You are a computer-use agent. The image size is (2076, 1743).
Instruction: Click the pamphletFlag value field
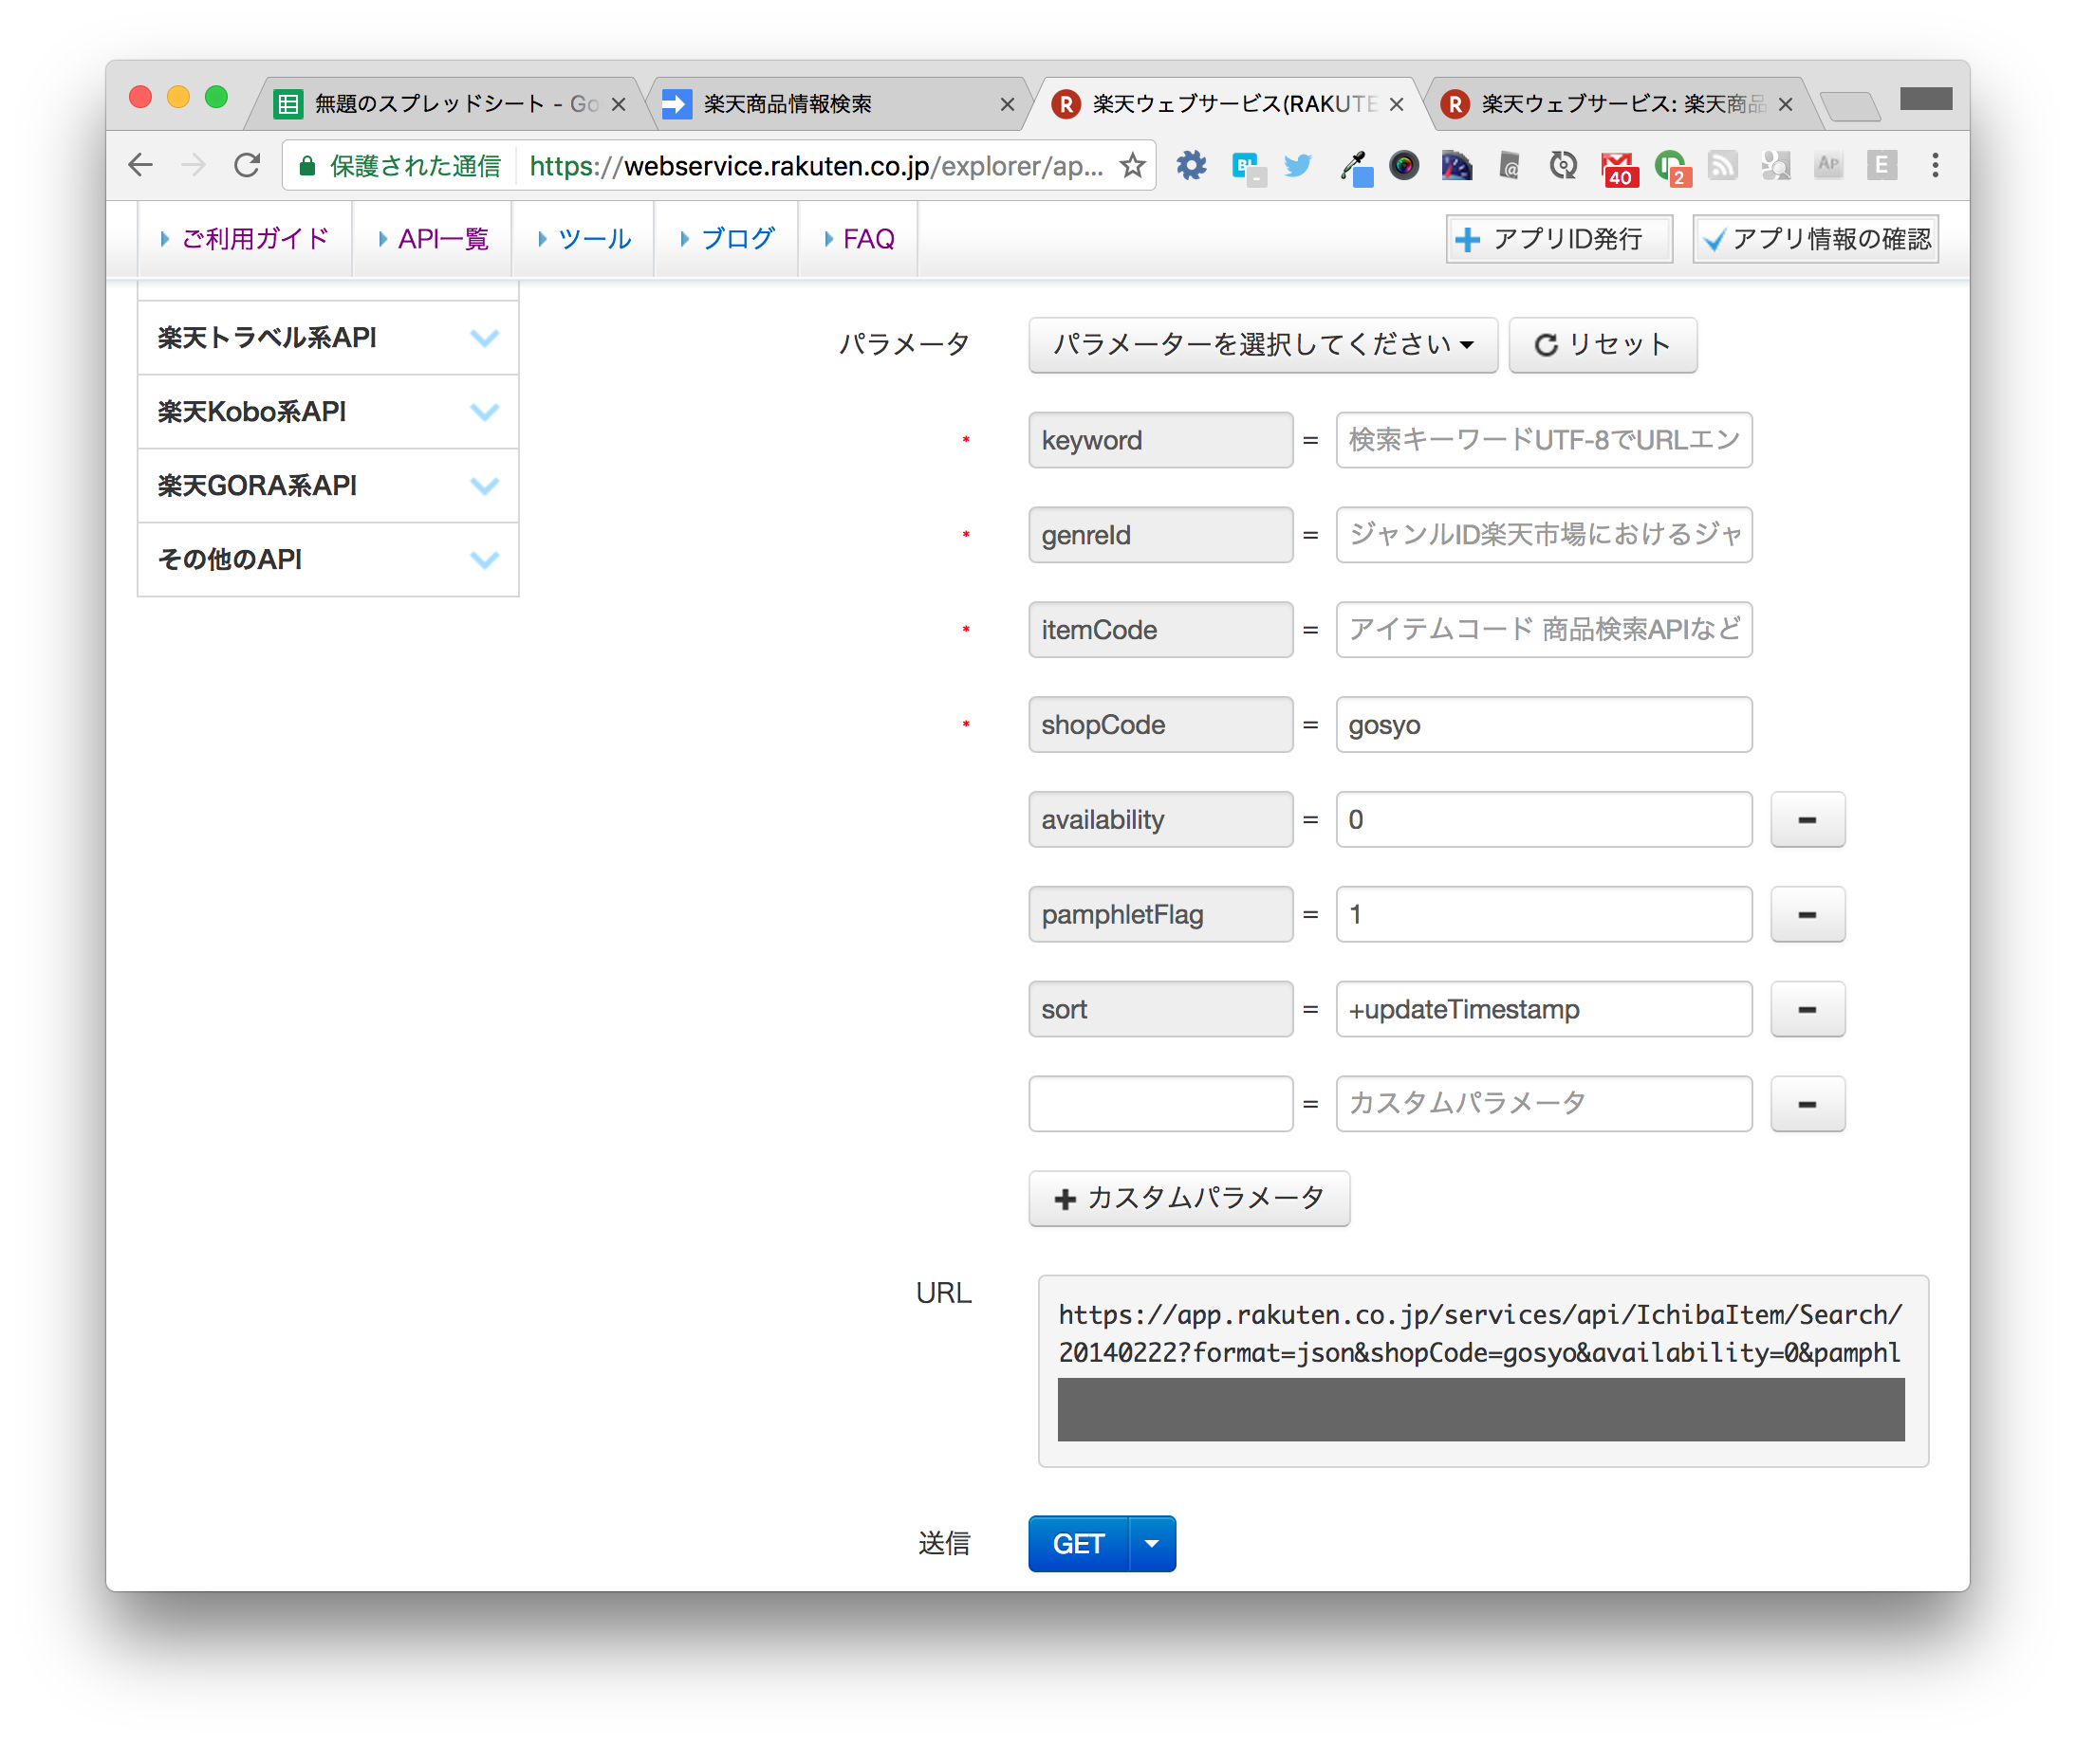click(x=1544, y=914)
